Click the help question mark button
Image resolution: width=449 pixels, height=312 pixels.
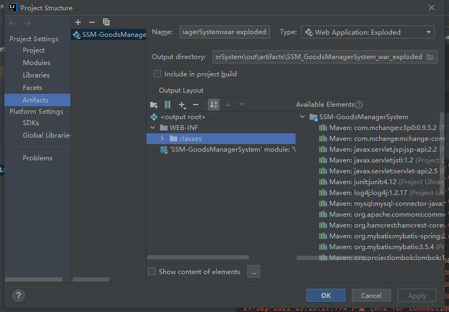coord(18,295)
